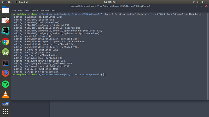Launch Ubuntu Software from the dock
This screenshot has height=117, width=209.
(x=5, y=20)
